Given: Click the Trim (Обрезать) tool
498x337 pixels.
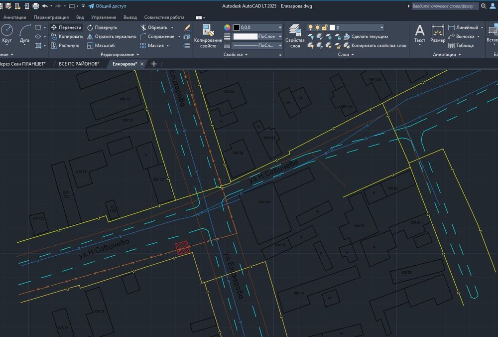Looking at the screenshot, I should pos(154,27).
